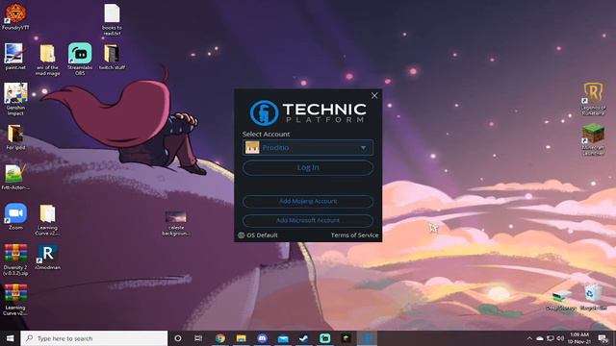Launch the Legends of Runeterra shortcut
This screenshot has width=616, height=346.
(593, 99)
